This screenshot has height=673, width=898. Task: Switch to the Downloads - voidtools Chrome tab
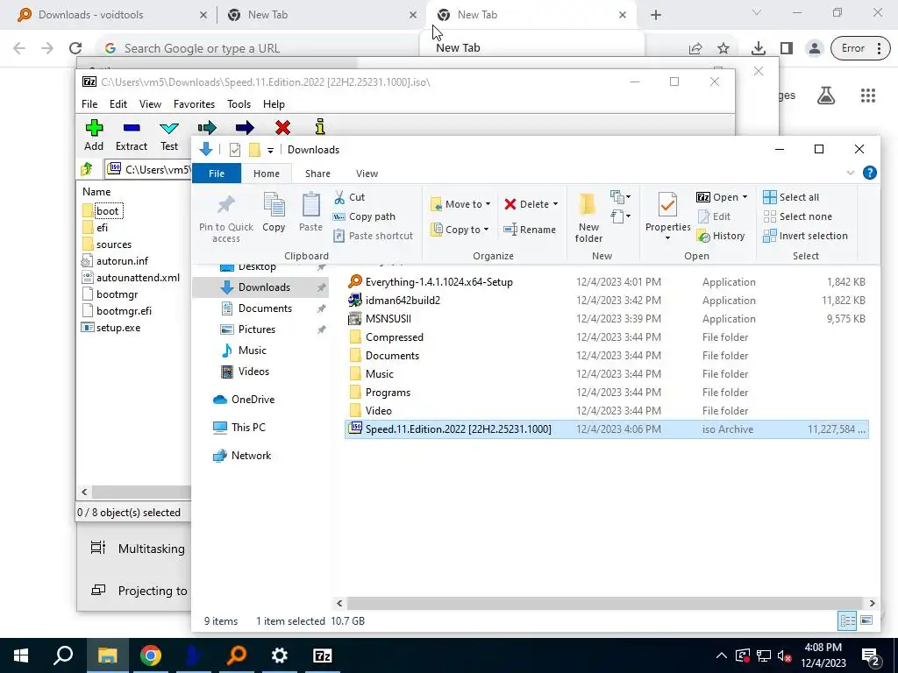pyautogui.click(x=111, y=15)
